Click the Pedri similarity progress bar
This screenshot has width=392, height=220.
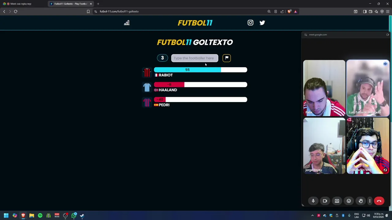(x=201, y=100)
